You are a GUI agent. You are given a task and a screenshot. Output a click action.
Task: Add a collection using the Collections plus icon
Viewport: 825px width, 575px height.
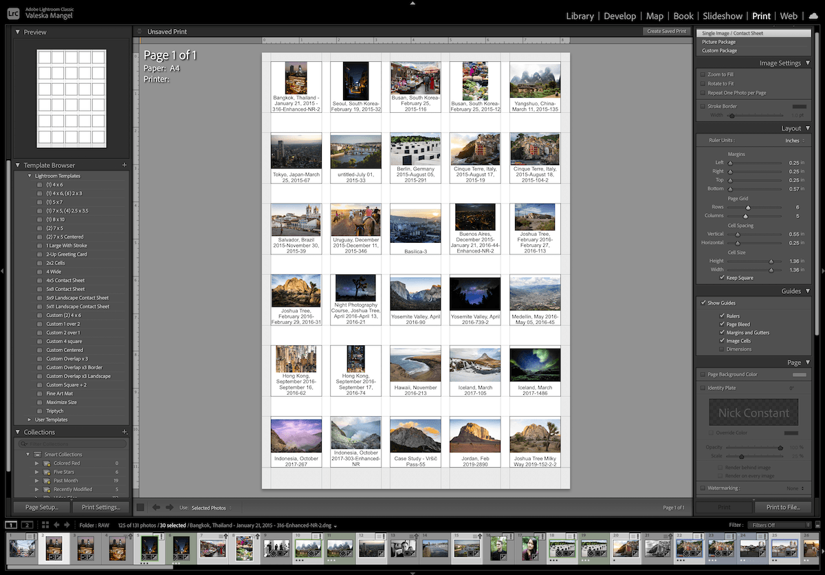click(x=126, y=431)
